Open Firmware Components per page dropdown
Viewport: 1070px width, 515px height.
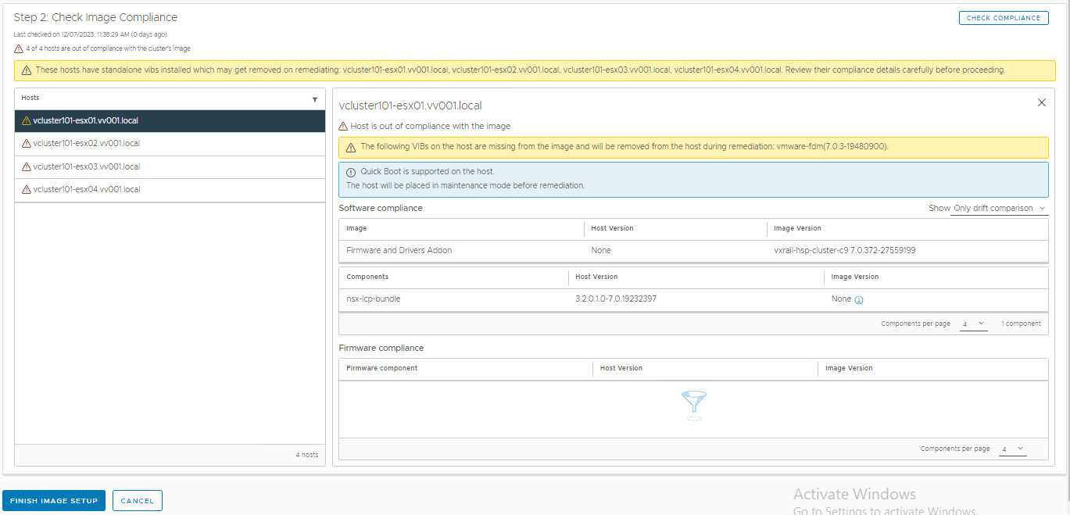(1011, 449)
